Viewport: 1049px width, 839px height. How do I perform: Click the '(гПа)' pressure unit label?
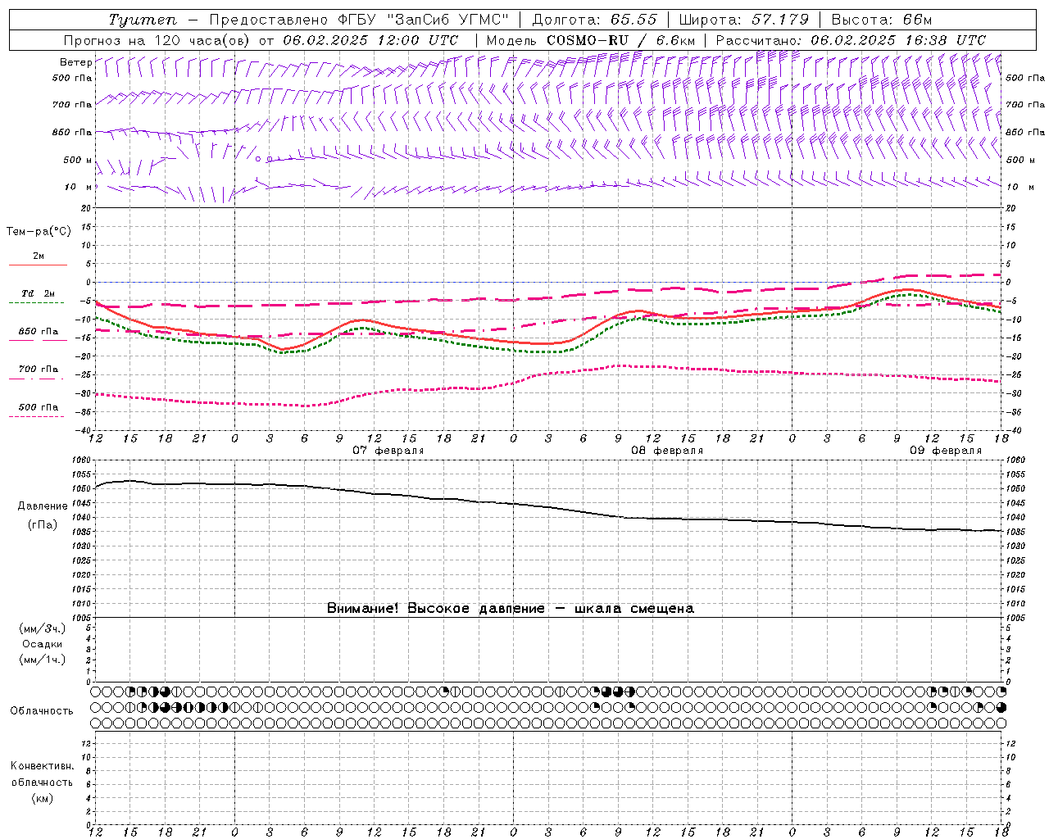point(43,525)
